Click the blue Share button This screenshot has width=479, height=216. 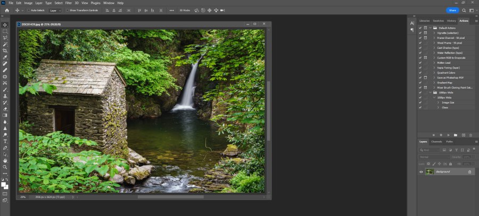452,10
